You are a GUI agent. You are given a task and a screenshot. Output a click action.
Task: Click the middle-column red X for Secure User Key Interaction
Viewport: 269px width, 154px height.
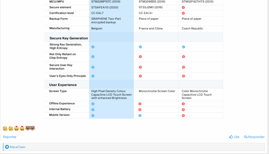coord(140,67)
